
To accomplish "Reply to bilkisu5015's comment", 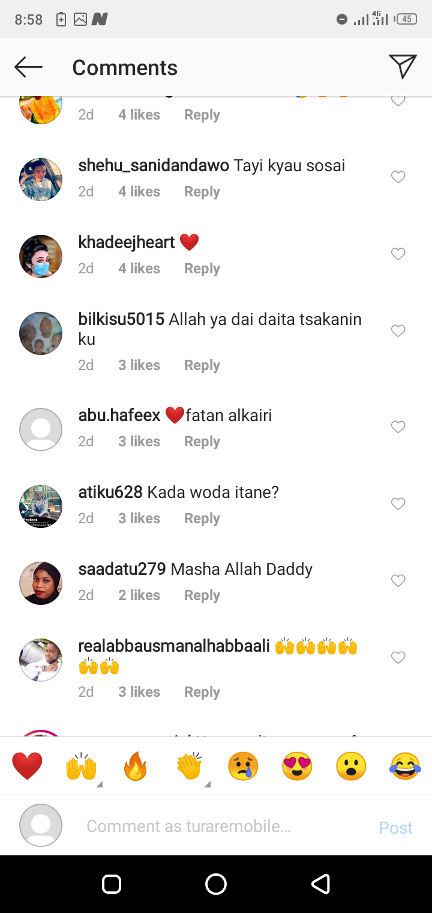I will click(x=202, y=365).
